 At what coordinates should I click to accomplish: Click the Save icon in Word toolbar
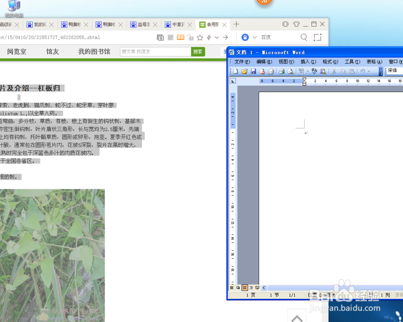253,71
